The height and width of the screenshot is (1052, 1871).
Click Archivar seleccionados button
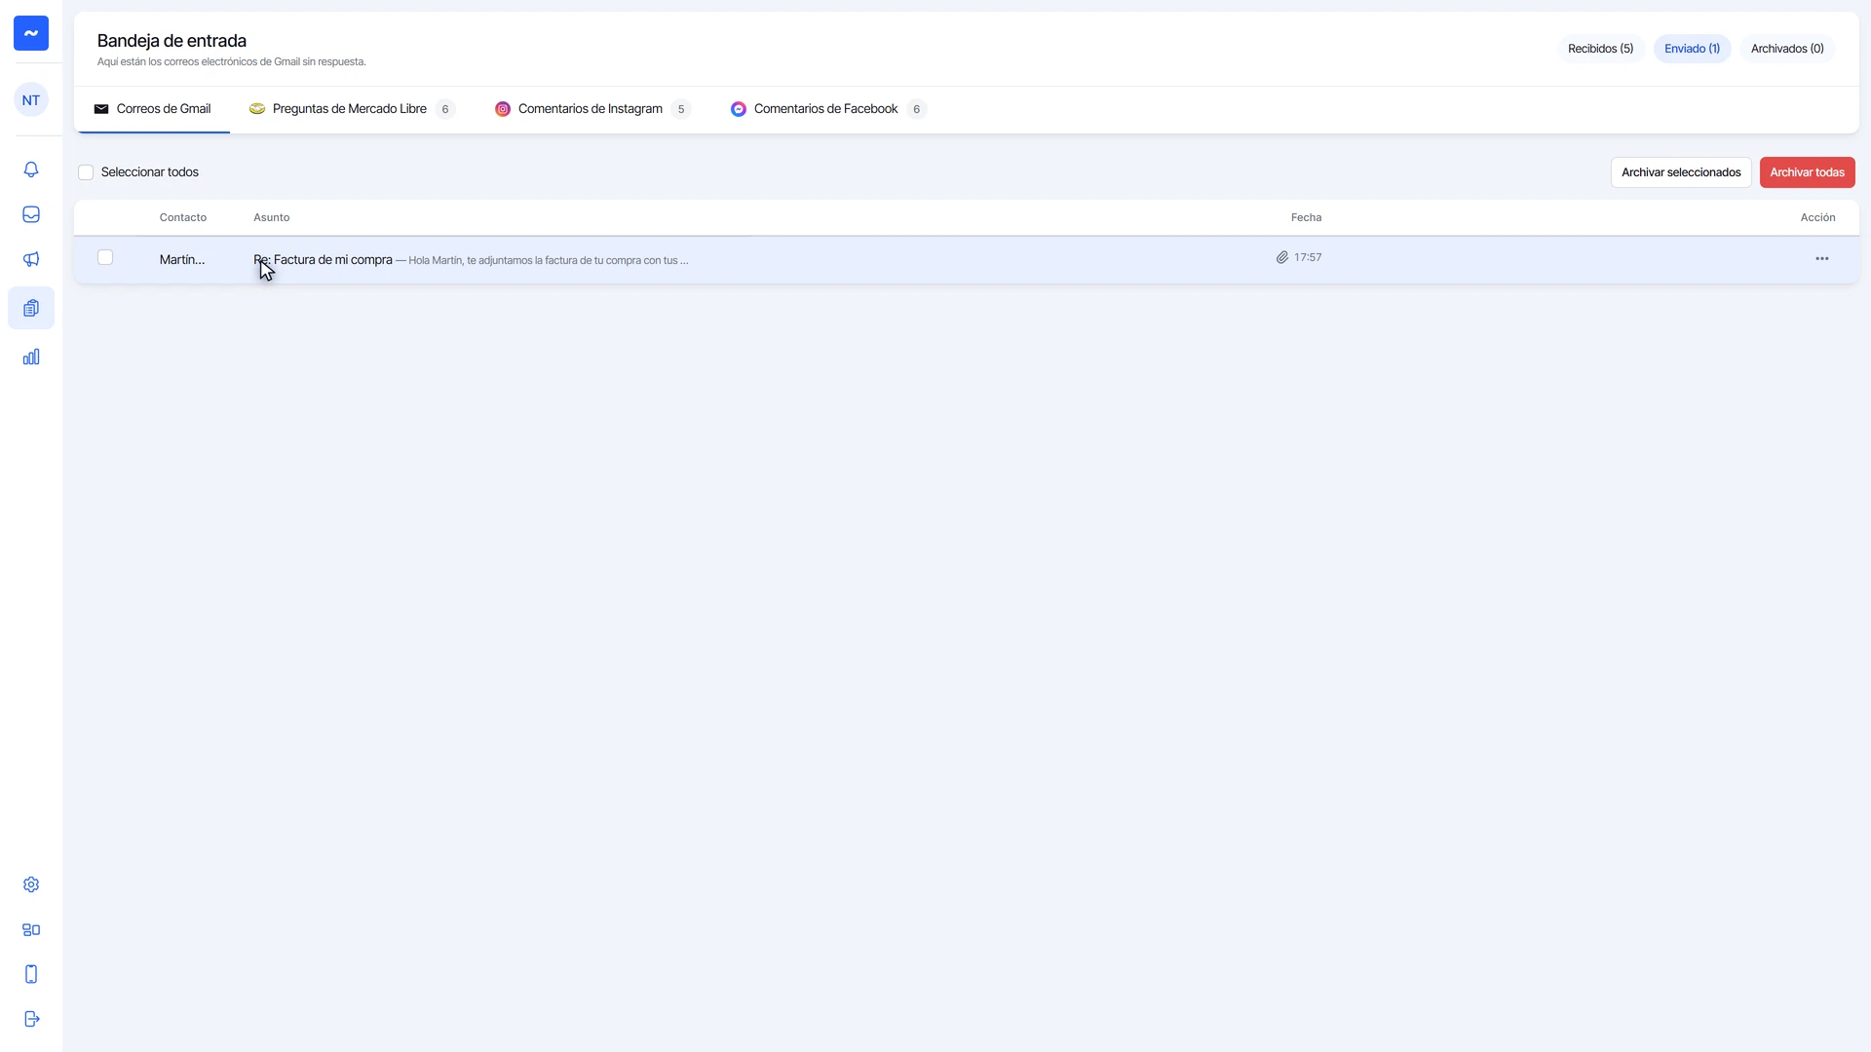pyautogui.click(x=1681, y=172)
